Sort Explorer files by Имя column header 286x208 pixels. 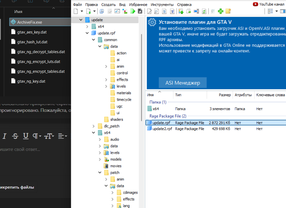click(x=18, y=12)
